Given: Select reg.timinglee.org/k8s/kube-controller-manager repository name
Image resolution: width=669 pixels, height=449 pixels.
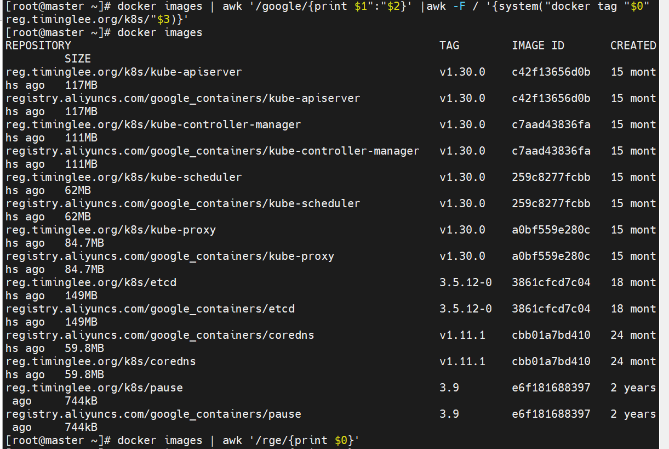Looking at the screenshot, I should click(153, 124).
